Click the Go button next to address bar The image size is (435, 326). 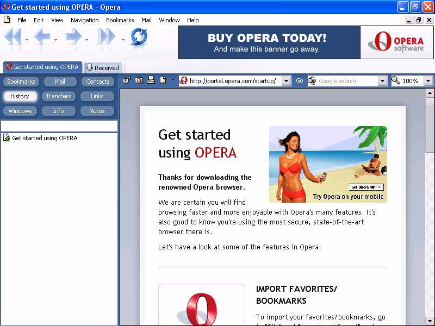click(x=300, y=80)
